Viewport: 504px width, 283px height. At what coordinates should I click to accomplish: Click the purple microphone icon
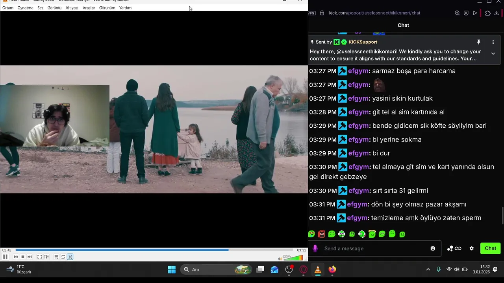pyautogui.click(x=315, y=248)
